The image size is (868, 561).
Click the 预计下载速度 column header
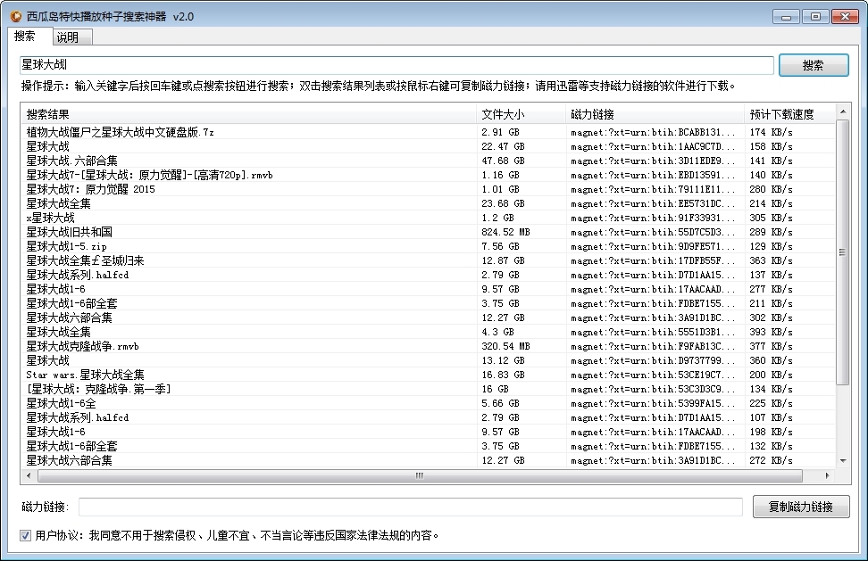click(789, 114)
